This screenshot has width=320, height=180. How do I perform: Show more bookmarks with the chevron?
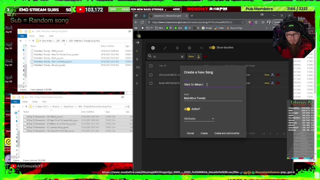266,28
